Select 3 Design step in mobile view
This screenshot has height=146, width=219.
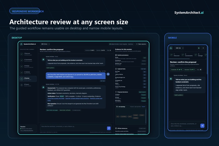point(199,55)
